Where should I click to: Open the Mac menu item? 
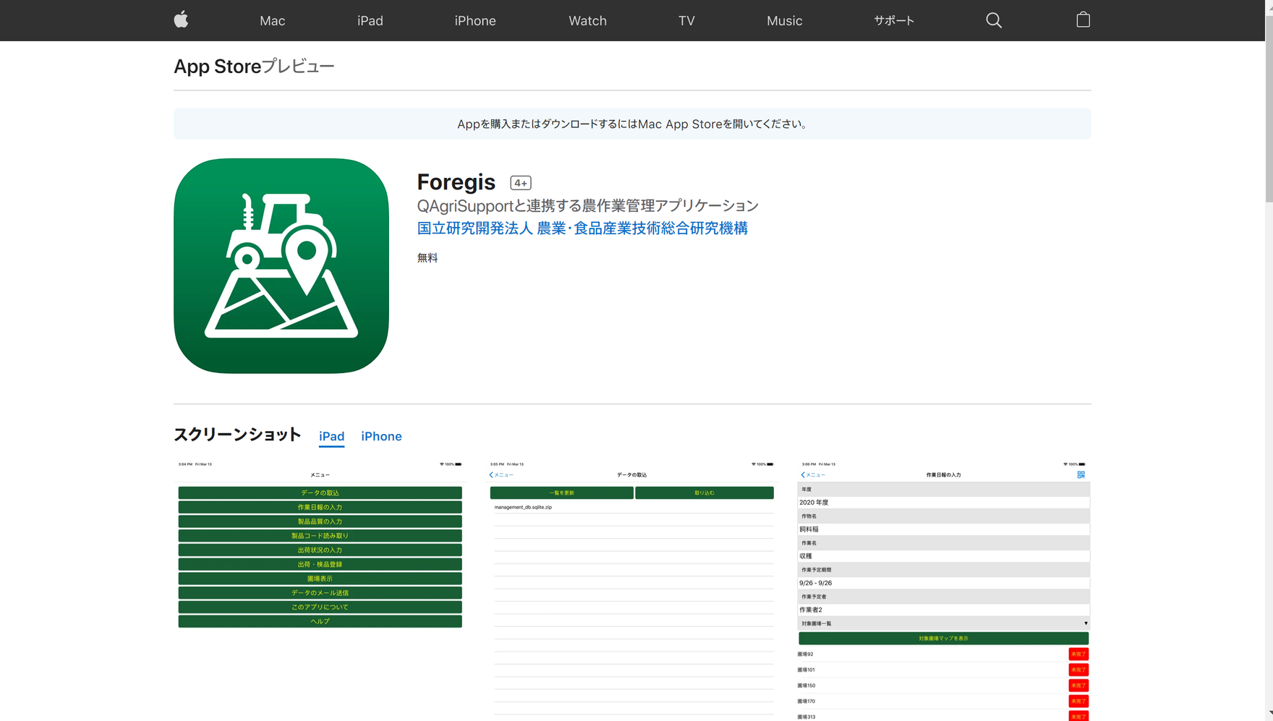tap(272, 21)
